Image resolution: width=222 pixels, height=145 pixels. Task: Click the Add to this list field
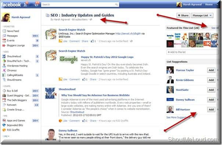(x=192, y=52)
